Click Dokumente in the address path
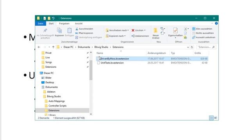This screenshot has height=140, width=250. [84, 47]
